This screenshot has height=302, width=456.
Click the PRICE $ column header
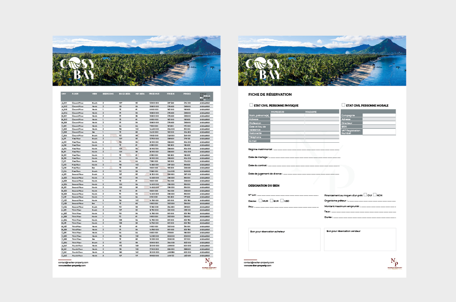187,94
